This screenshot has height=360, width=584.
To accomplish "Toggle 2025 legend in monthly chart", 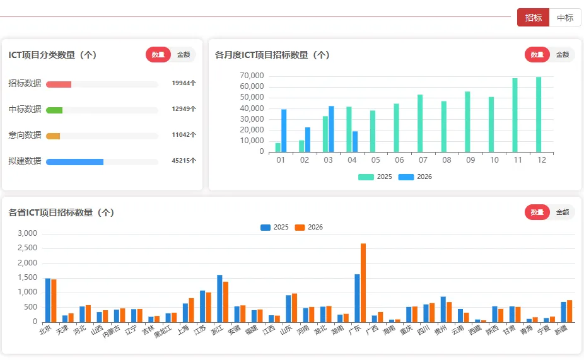I will (x=375, y=177).
